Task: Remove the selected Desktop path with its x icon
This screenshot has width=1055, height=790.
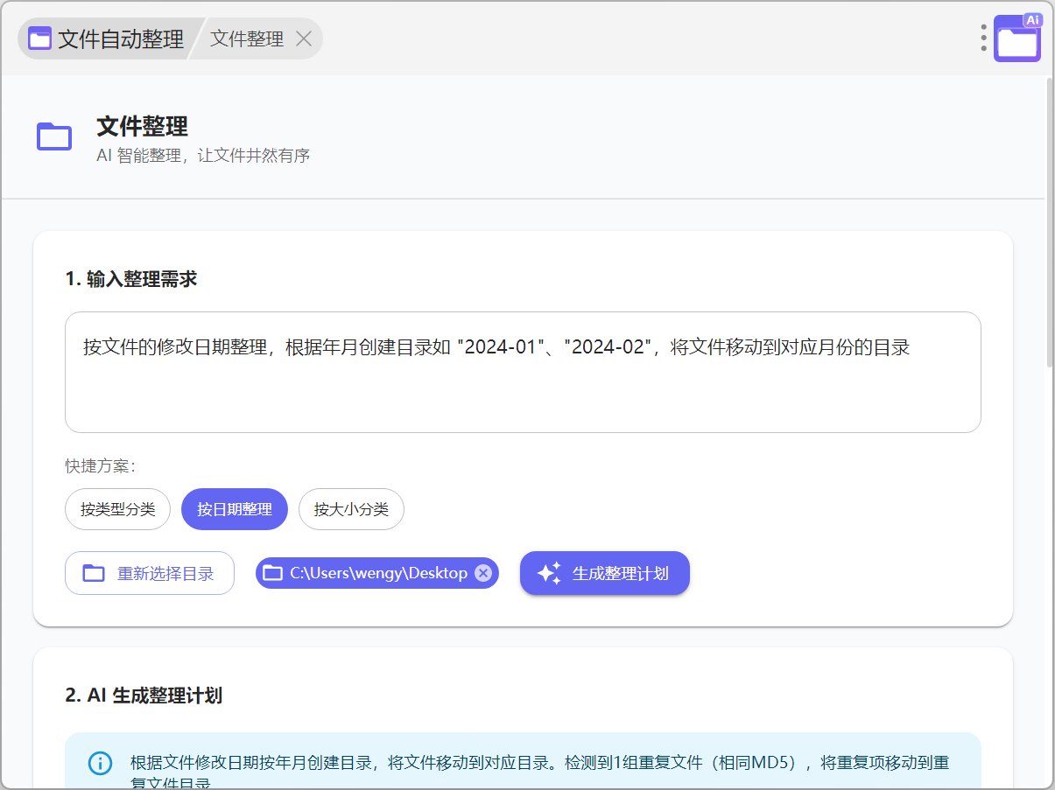Action: click(483, 573)
